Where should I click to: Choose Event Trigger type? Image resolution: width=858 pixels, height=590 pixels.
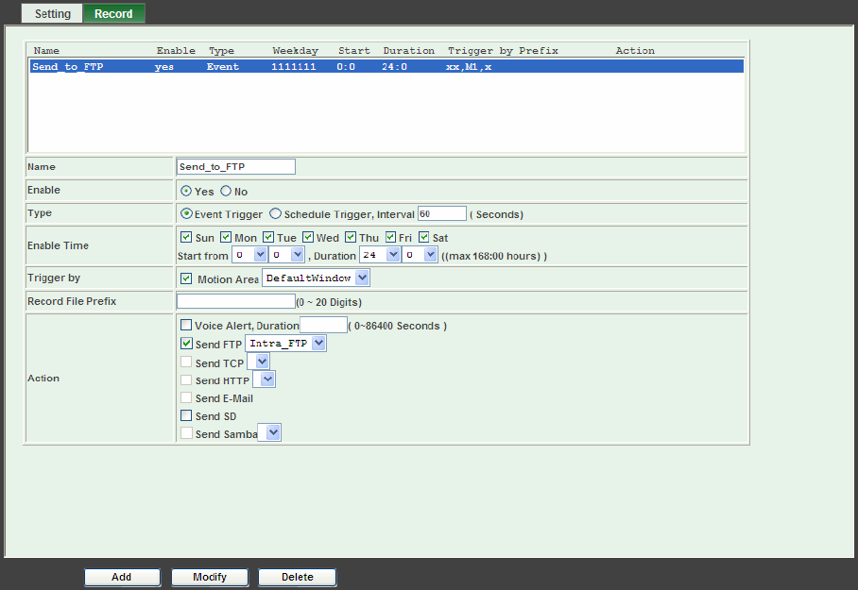click(186, 213)
